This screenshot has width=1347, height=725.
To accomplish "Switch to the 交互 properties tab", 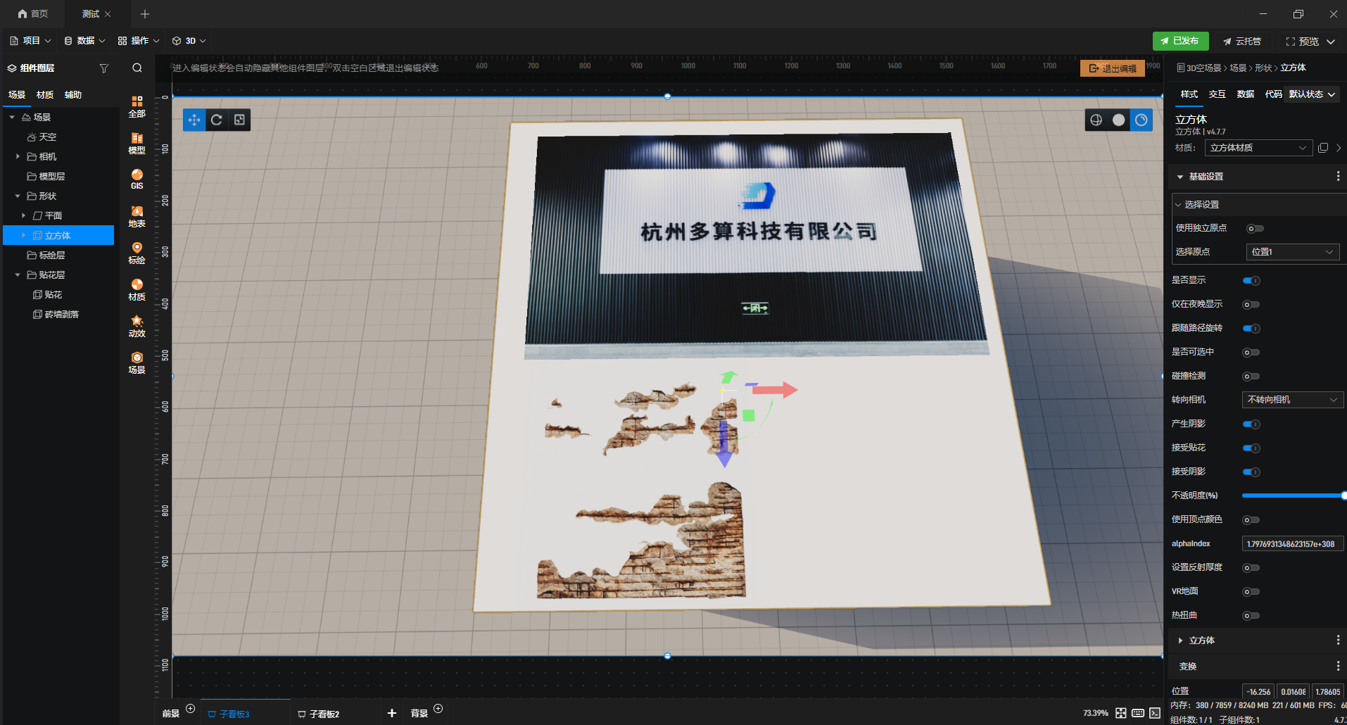I will point(1218,94).
